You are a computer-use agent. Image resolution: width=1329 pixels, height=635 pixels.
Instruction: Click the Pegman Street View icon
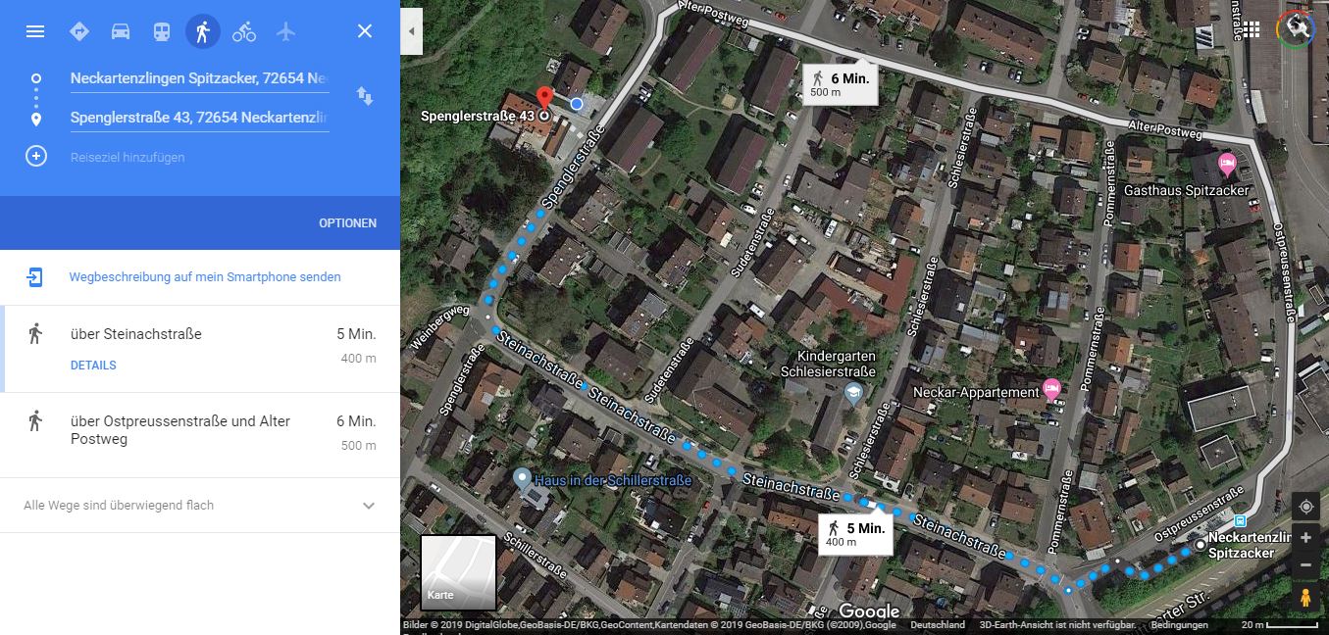[1305, 597]
